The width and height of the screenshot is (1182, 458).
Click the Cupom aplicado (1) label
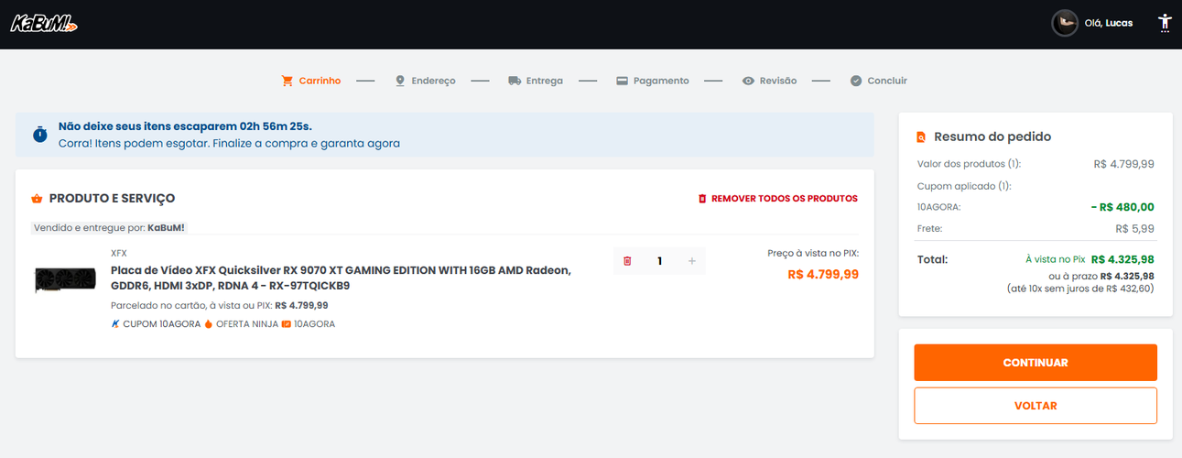(x=964, y=186)
